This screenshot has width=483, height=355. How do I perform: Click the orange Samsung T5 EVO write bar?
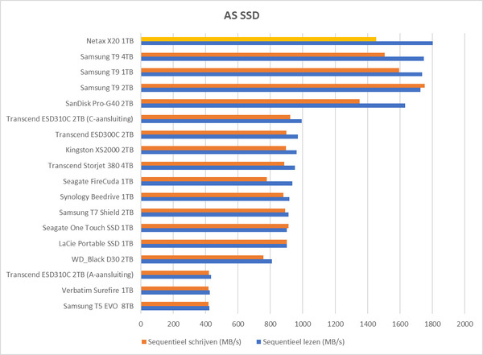pyautogui.click(x=175, y=304)
